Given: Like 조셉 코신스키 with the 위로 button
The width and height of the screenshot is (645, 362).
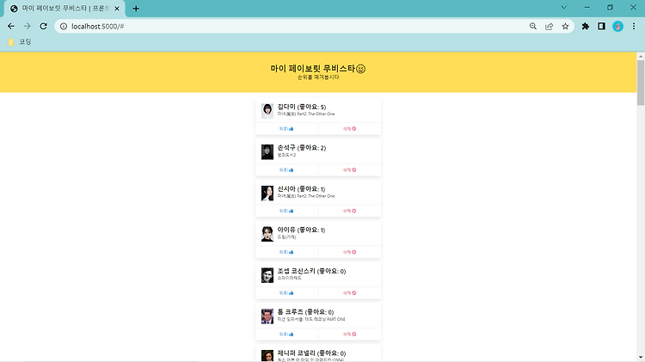Looking at the screenshot, I should (x=286, y=293).
